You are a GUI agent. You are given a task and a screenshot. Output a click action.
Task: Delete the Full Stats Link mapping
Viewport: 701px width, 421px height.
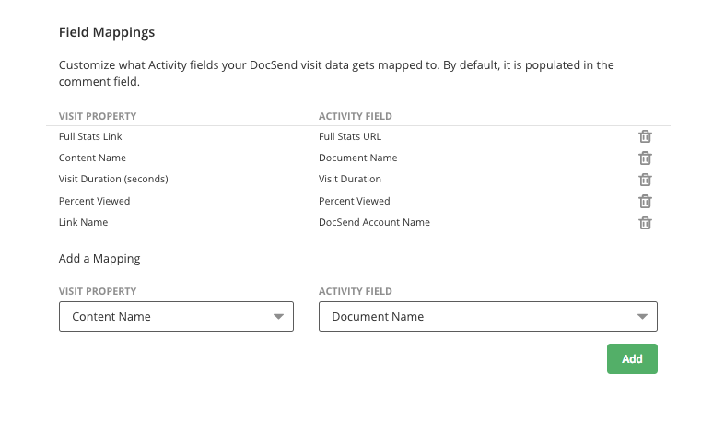[645, 136]
